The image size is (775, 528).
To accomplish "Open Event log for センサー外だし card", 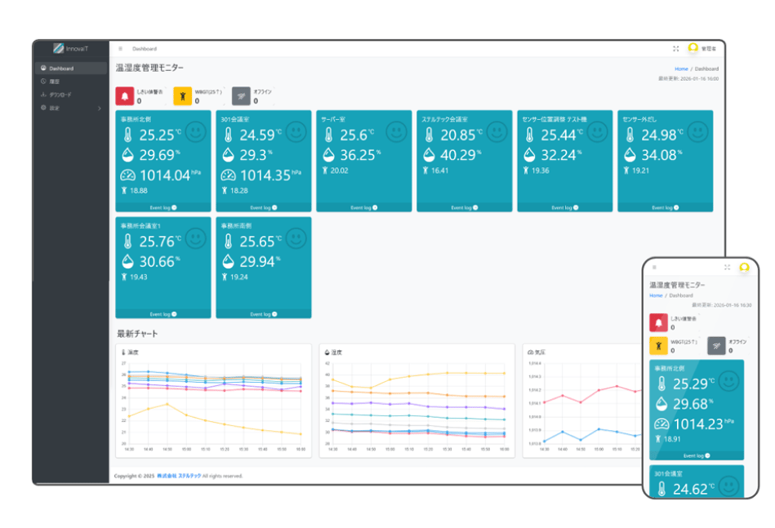I will click(666, 208).
